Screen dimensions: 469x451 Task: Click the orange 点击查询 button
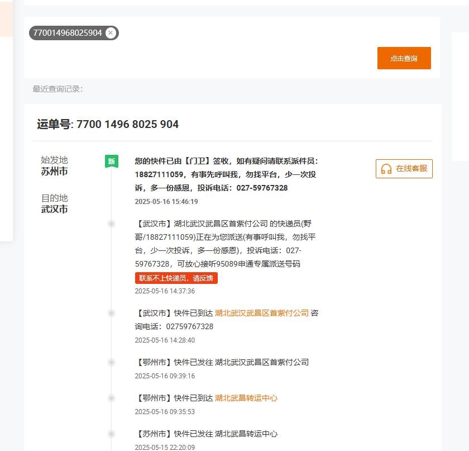point(404,58)
